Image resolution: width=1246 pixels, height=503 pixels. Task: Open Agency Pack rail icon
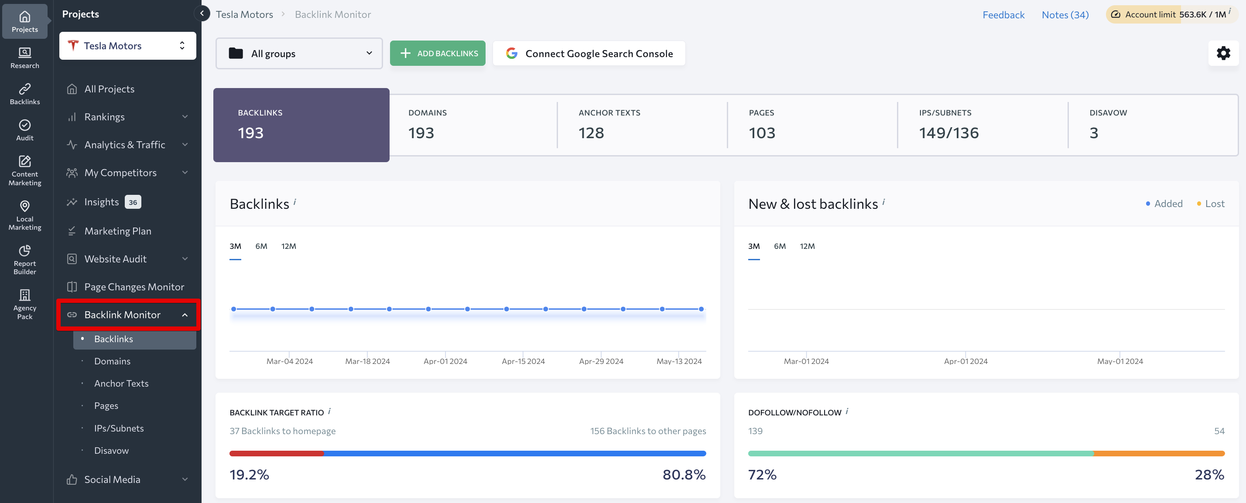point(25,304)
